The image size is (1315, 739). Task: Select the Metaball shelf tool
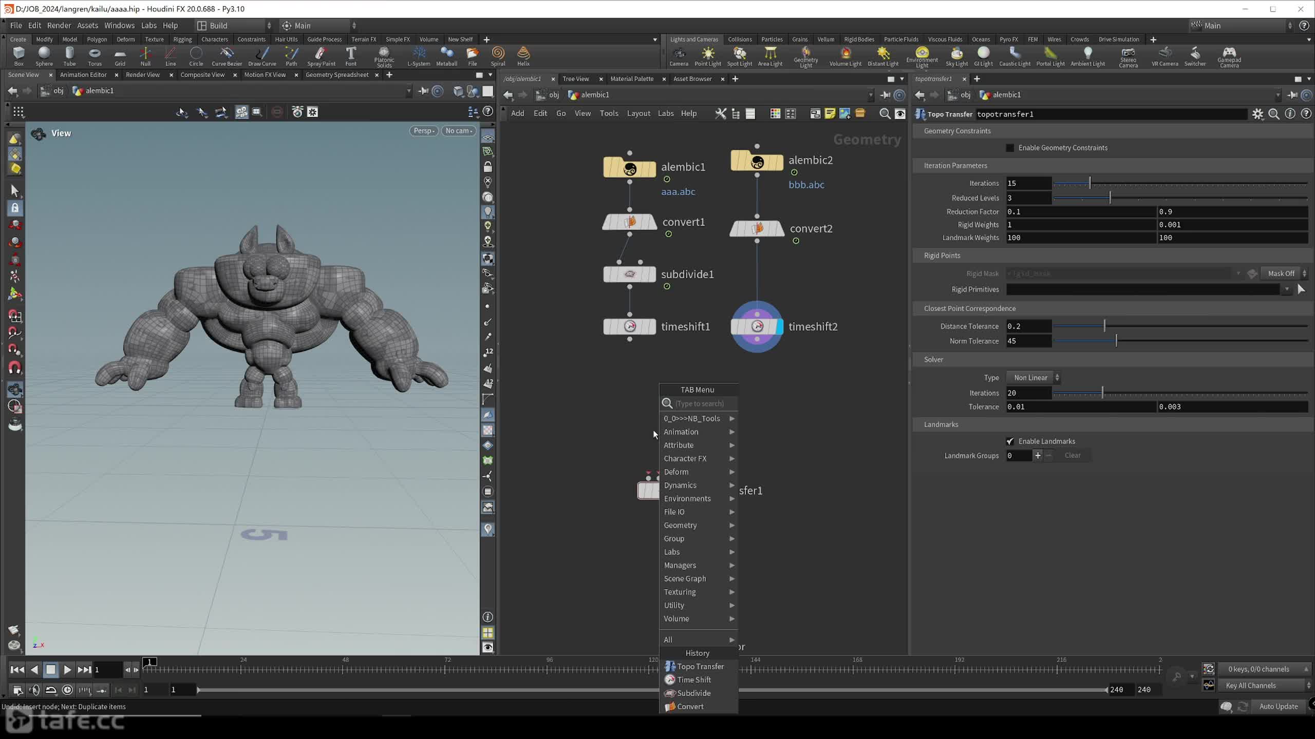(446, 56)
